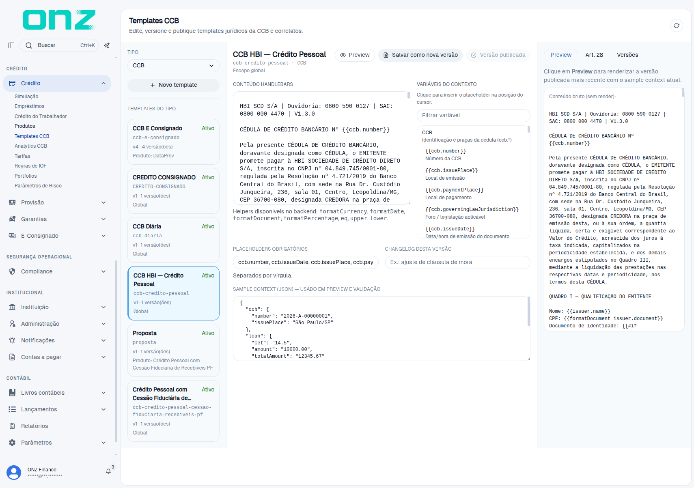This screenshot has height=488, width=694.
Task: Expand the Instituição chevron
Action: 103,307
